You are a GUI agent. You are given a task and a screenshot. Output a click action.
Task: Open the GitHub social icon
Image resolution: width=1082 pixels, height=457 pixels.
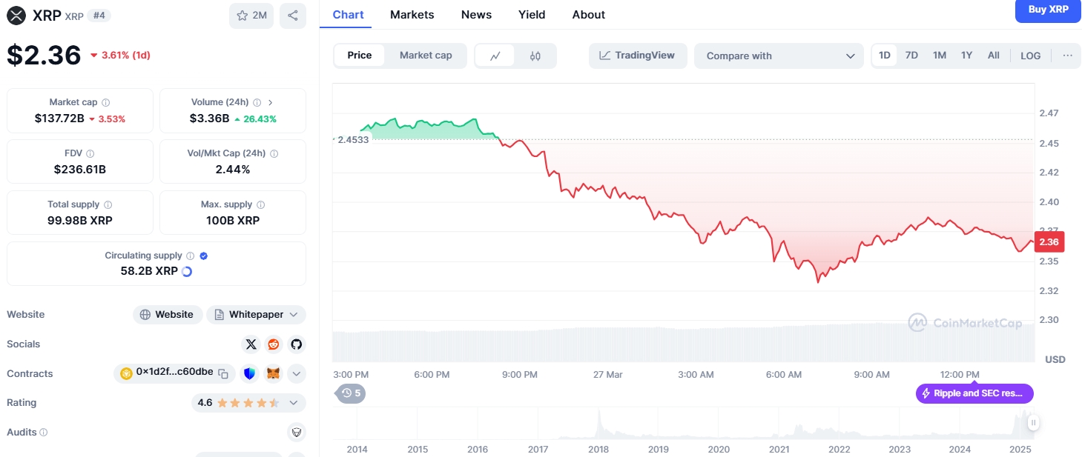297,344
